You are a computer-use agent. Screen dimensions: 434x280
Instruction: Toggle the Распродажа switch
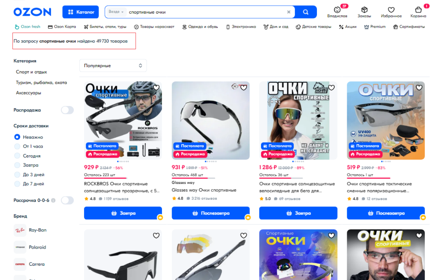pyautogui.click(x=67, y=110)
